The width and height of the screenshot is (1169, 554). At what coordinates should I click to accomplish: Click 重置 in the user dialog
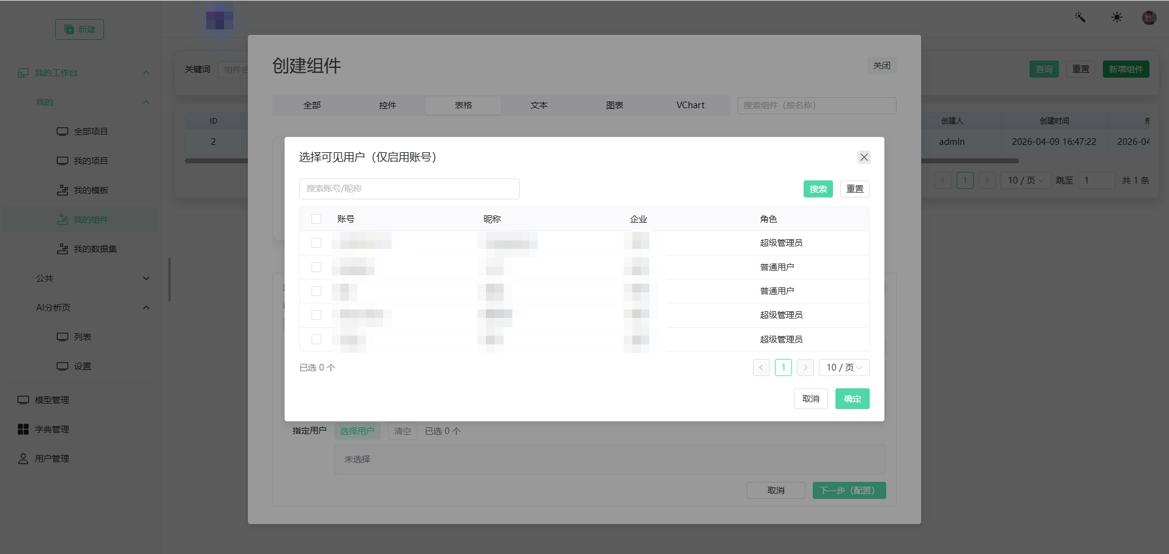(855, 189)
